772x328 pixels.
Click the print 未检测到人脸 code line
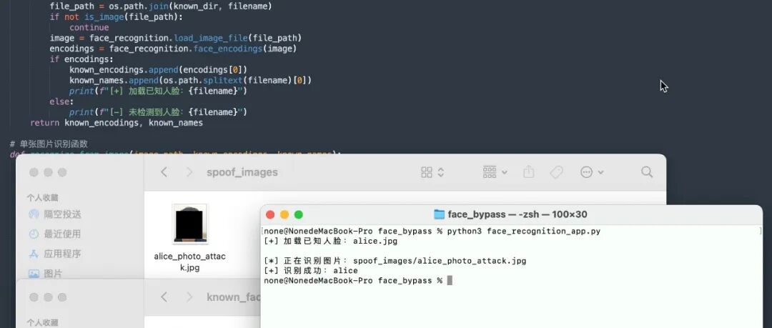pyautogui.click(x=158, y=111)
